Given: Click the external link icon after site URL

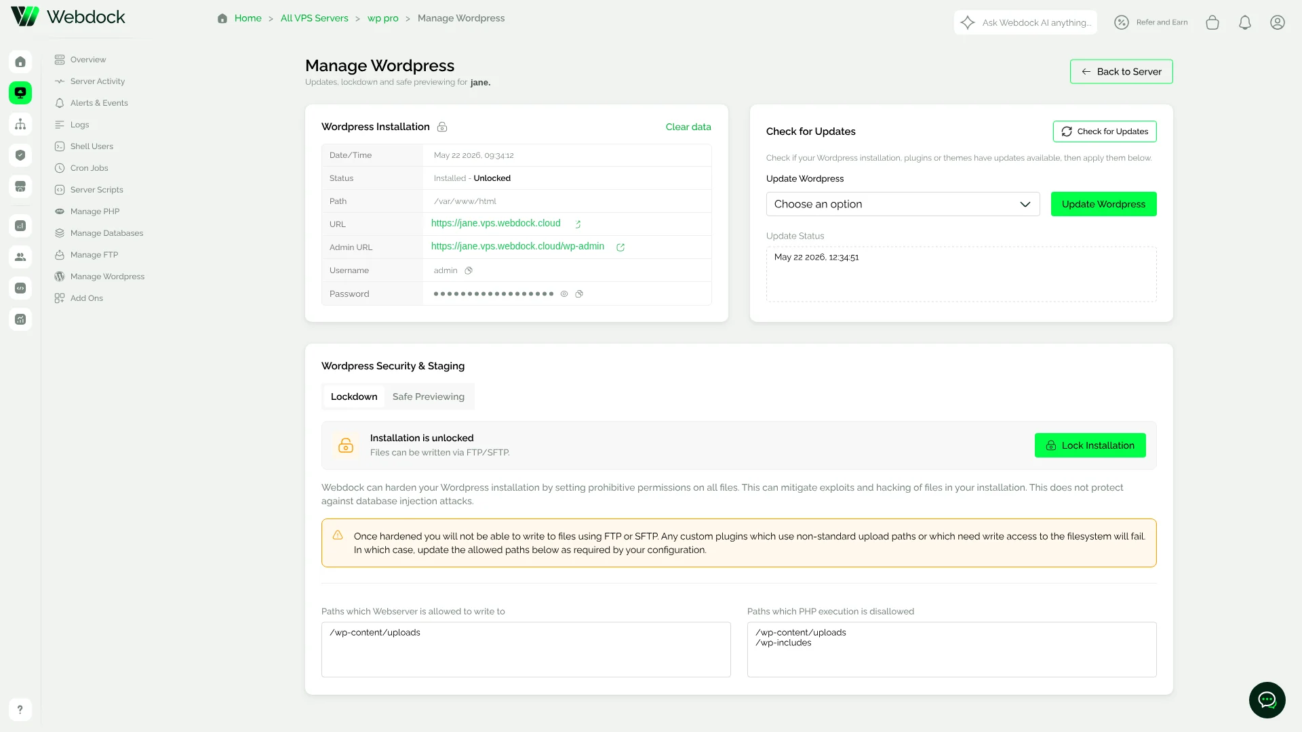Looking at the screenshot, I should pyautogui.click(x=578, y=224).
